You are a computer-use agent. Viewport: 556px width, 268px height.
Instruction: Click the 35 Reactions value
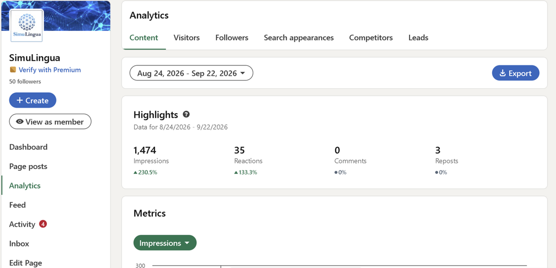(x=239, y=150)
